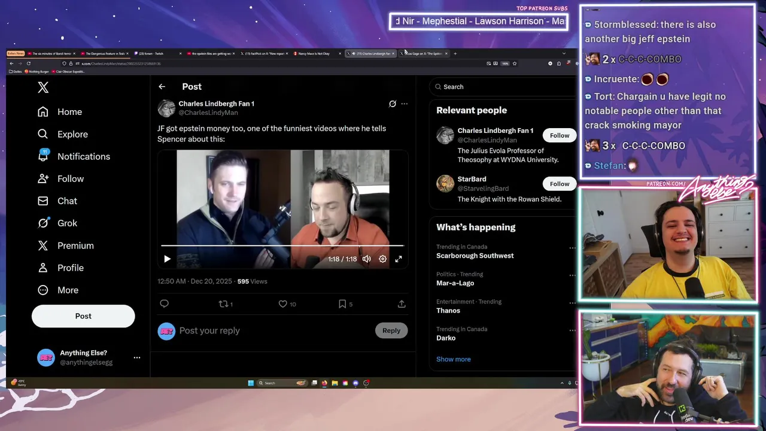Open Charles Lindbergh Fan 1 post avatar
The height and width of the screenshot is (431, 766).
(166, 108)
